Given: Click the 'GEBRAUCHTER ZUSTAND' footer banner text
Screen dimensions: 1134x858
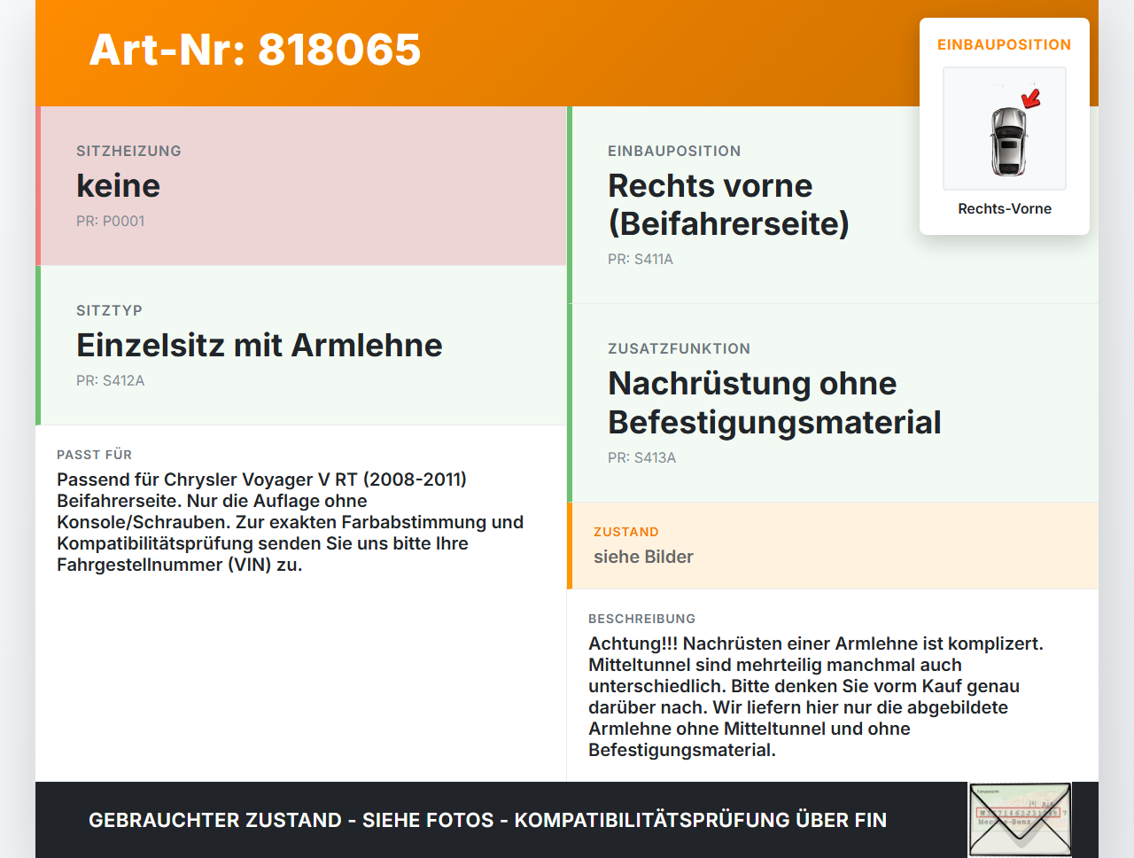Looking at the screenshot, I should click(487, 820).
